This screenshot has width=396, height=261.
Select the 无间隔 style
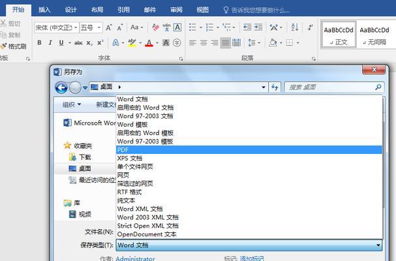[374, 35]
